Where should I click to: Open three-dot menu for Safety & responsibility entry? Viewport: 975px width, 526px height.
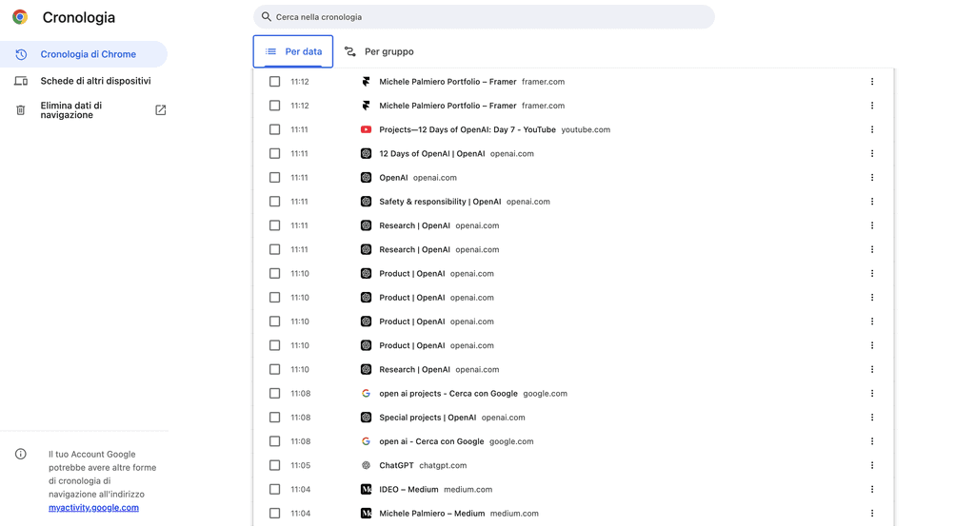click(x=872, y=202)
